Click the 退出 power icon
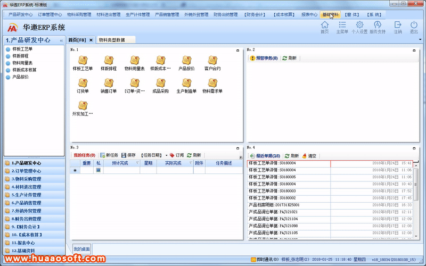The width and height of the screenshot is (426, 266). [414, 28]
